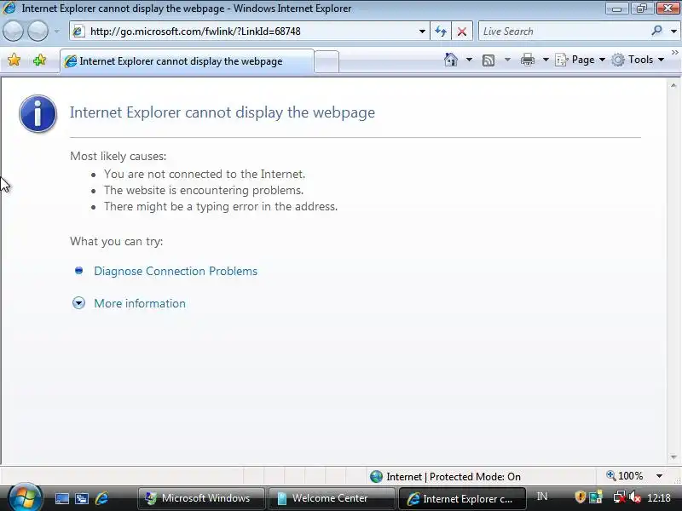Click the 'What you can try:' label
The height and width of the screenshot is (511, 682).
(116, 242)
